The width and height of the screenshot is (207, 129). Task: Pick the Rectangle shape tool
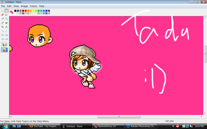[x=2, y=35]
